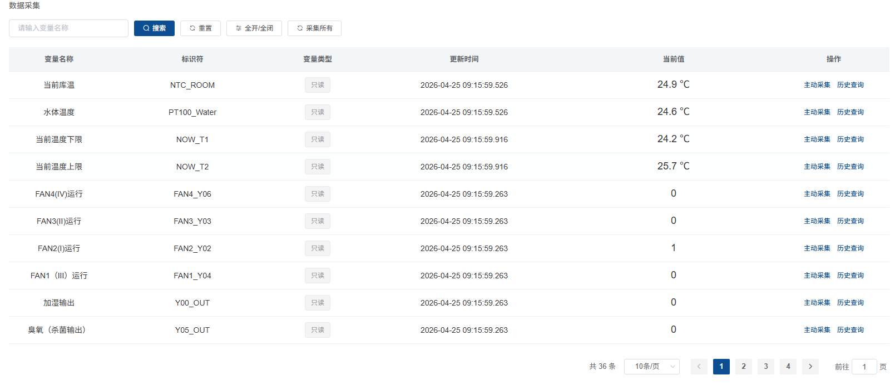Click identifier NOW_T1 cell

click(192, 139)
